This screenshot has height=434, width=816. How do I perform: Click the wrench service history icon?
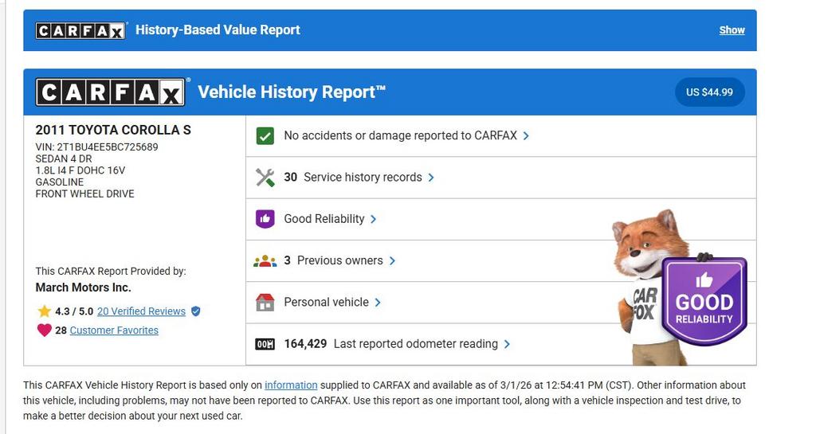(x=265, y=178)
